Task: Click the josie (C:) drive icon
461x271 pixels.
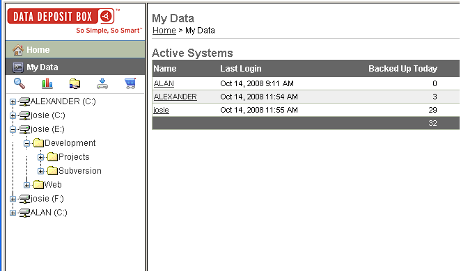Action: tap(24, 115)
